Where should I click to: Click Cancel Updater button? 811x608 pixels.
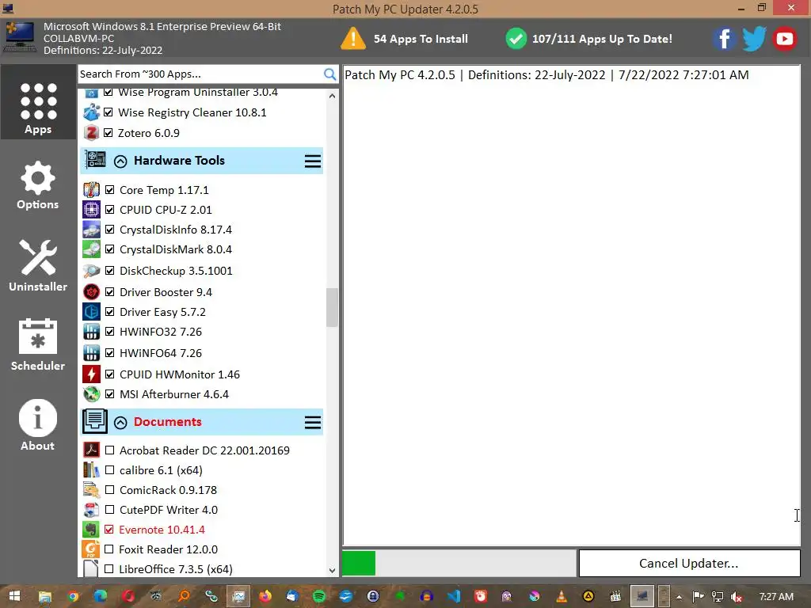(x=689, y=563)
